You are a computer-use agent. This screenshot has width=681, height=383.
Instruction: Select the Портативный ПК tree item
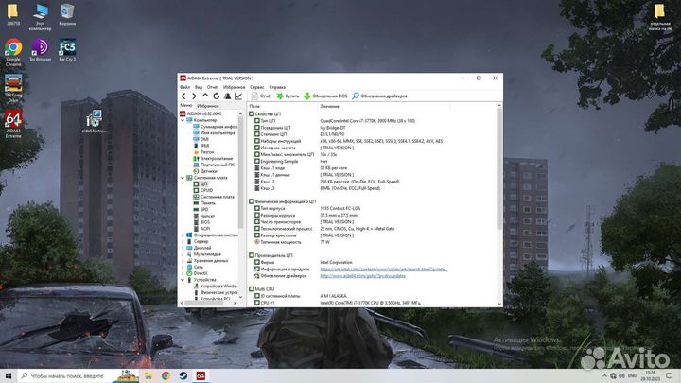coord(214,165)
